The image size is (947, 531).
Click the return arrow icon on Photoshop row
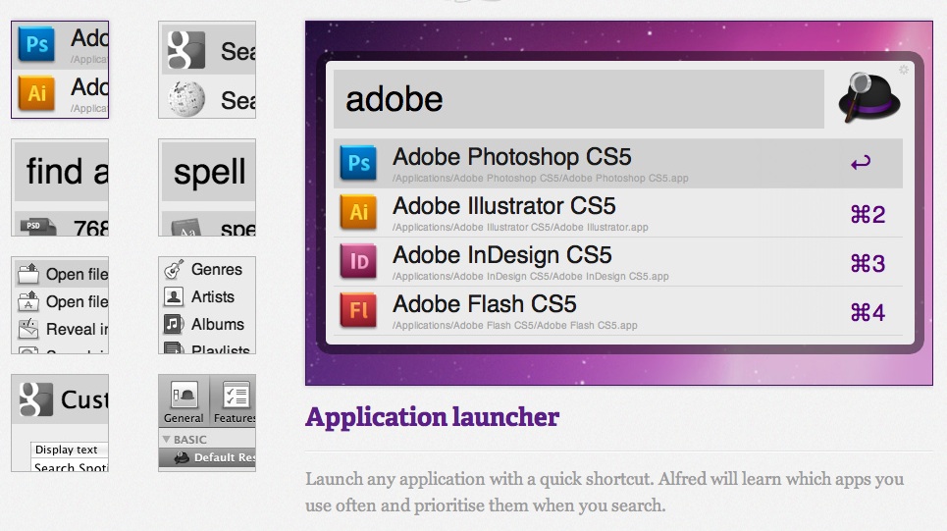861,162
